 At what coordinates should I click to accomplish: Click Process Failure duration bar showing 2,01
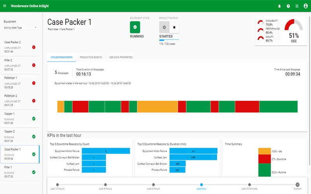(177, 170)
